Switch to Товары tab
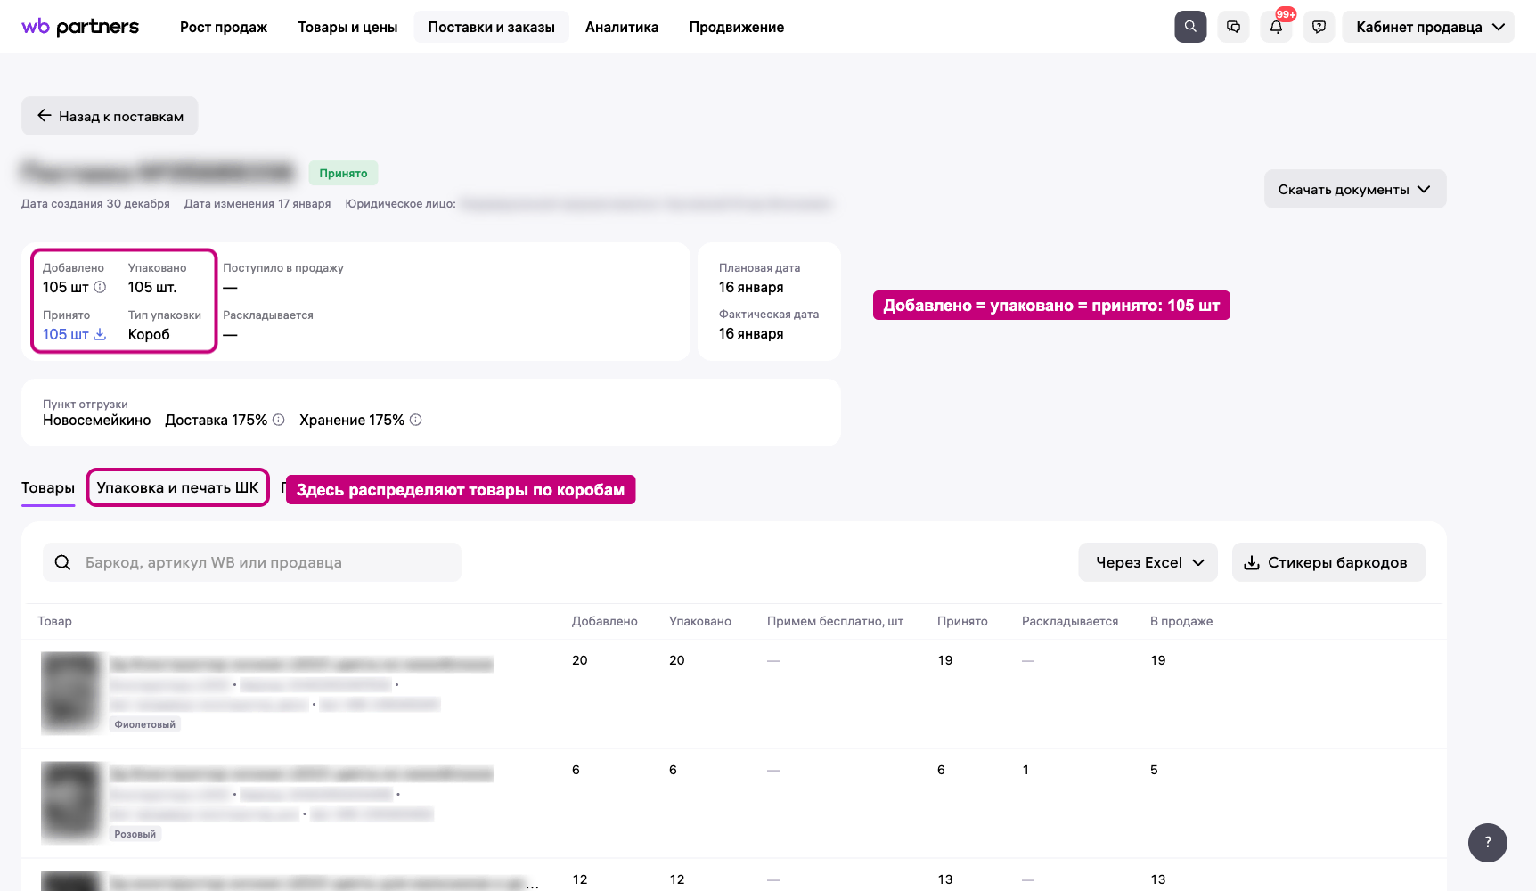 pos(48,487)
